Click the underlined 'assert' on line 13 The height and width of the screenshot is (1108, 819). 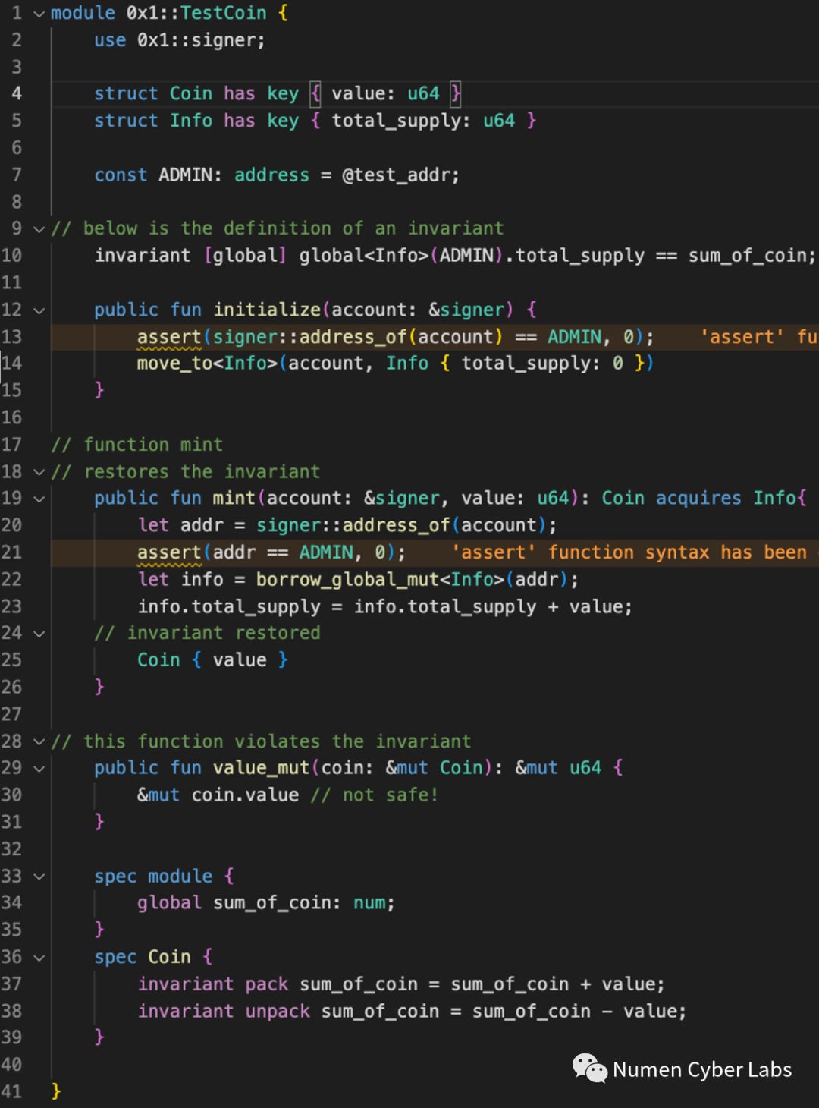(x=169, y=337)
